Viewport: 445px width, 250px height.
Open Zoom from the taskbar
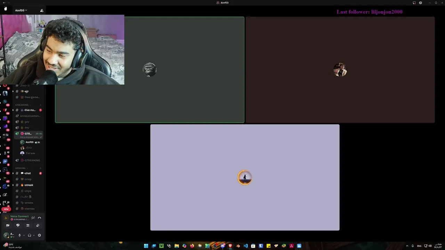coord(299,246)
